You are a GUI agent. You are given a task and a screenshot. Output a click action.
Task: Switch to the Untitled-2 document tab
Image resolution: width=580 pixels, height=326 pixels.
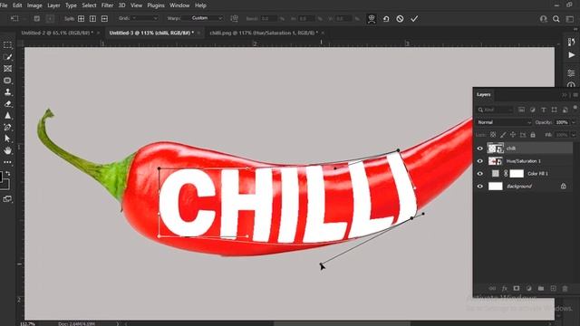pos(57,33)
